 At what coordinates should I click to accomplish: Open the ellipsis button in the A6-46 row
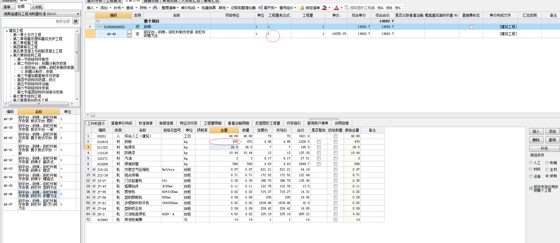129,34
